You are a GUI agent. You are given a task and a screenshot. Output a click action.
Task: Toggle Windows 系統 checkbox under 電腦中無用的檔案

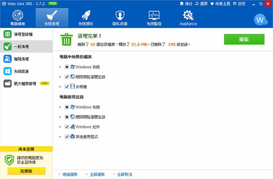click(67, 67)
